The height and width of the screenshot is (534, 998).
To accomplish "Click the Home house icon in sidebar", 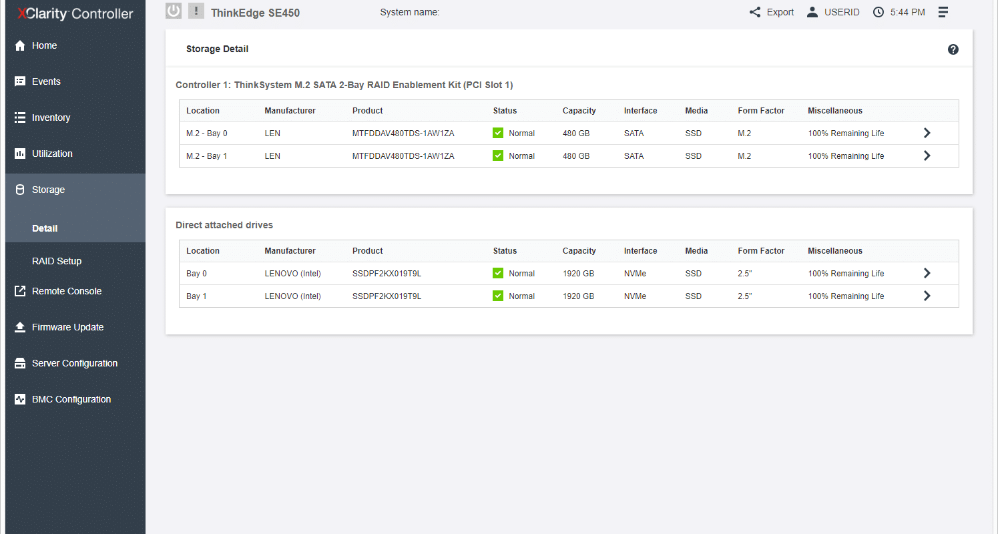I will click(20, 45).
